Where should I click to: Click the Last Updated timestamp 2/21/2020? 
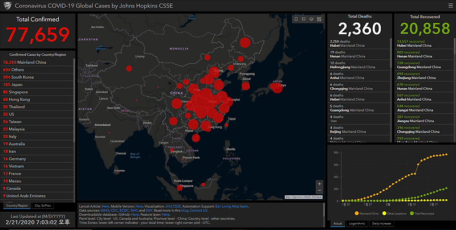point(38,222)
